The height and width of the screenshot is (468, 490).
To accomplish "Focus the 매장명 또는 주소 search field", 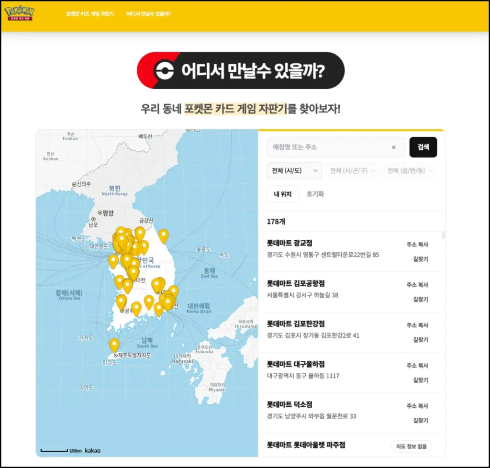I will [x=336, y=147].
